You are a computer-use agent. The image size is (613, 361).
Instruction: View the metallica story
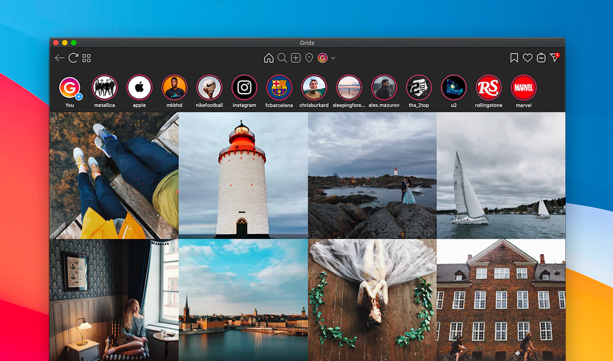pyautogui.click(x=105, y=87)
